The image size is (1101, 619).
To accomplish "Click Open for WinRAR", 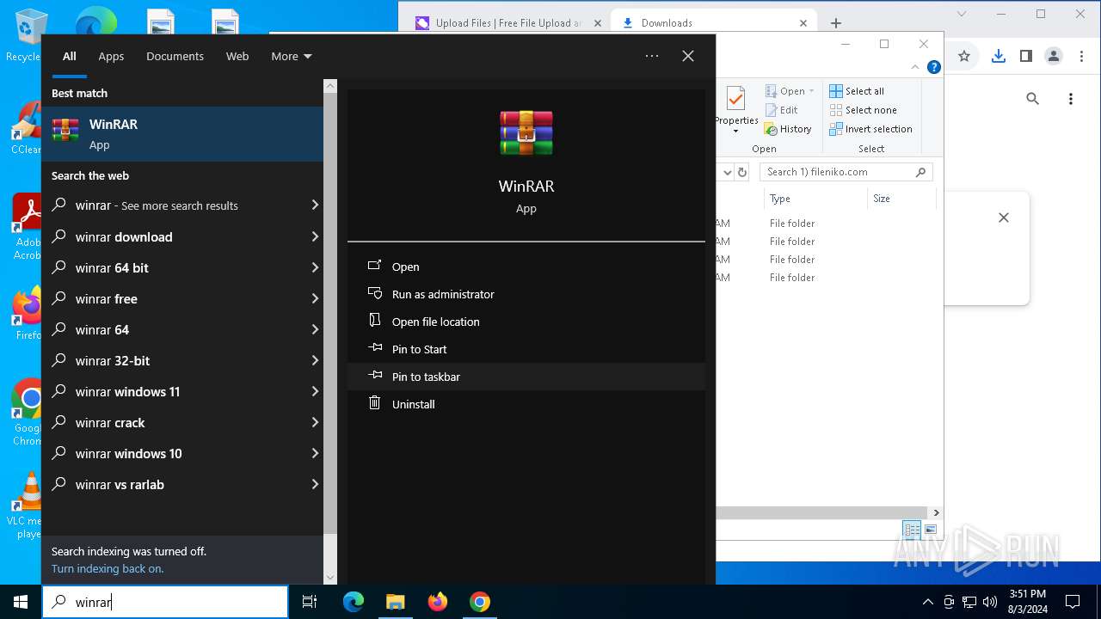I will pos(526,267).
